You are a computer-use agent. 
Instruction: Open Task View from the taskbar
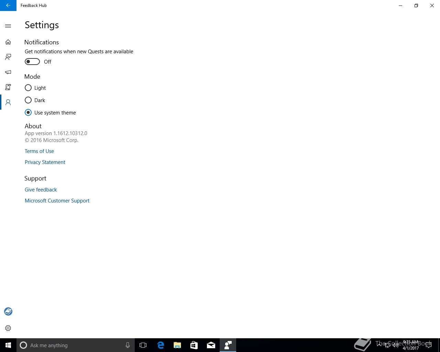pos(143,345)
